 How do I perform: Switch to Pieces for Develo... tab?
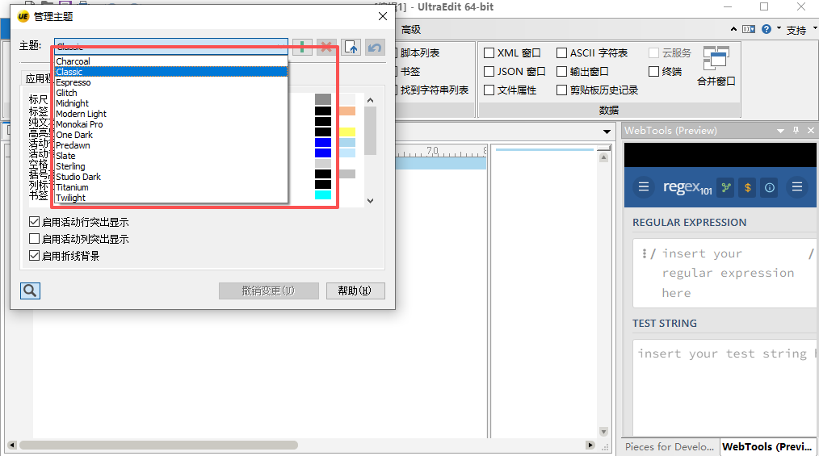point(670,446)
